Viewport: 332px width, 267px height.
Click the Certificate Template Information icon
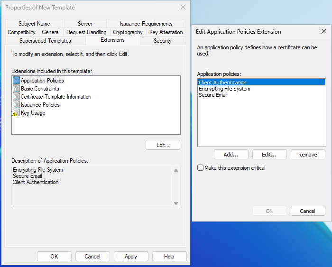(17, 97)
